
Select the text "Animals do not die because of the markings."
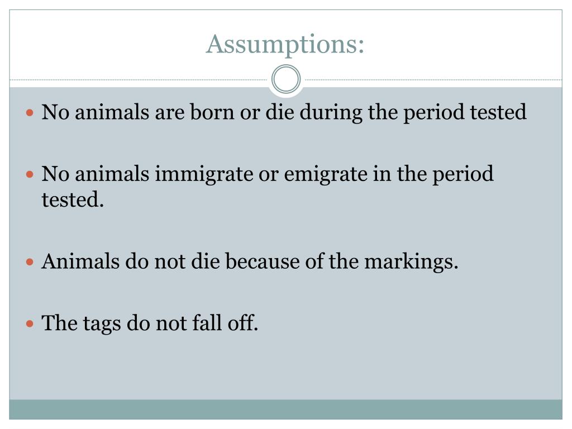pos(250,261)
